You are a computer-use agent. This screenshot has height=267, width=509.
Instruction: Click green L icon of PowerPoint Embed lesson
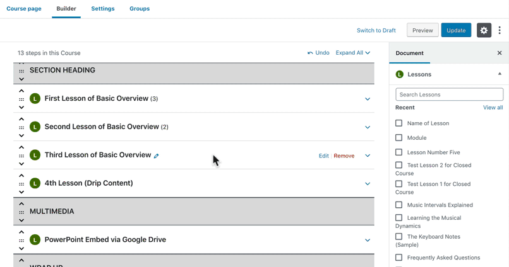(35, 240)
